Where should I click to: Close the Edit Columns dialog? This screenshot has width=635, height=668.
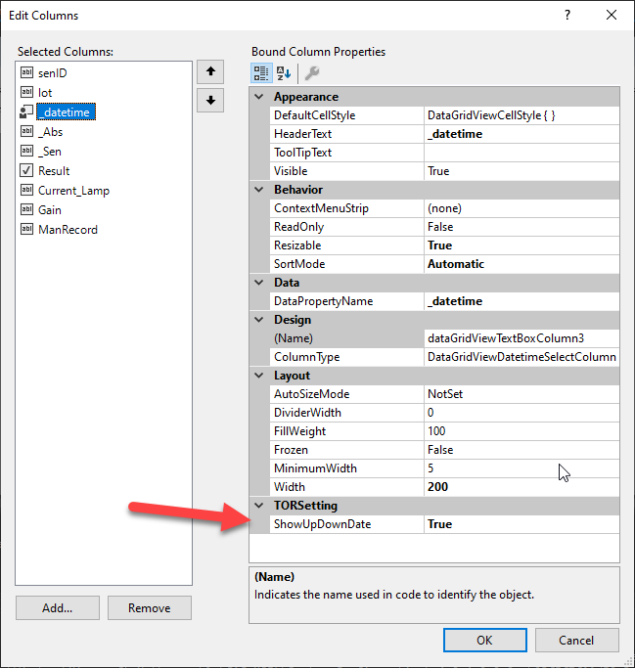(x=612, y=16)
